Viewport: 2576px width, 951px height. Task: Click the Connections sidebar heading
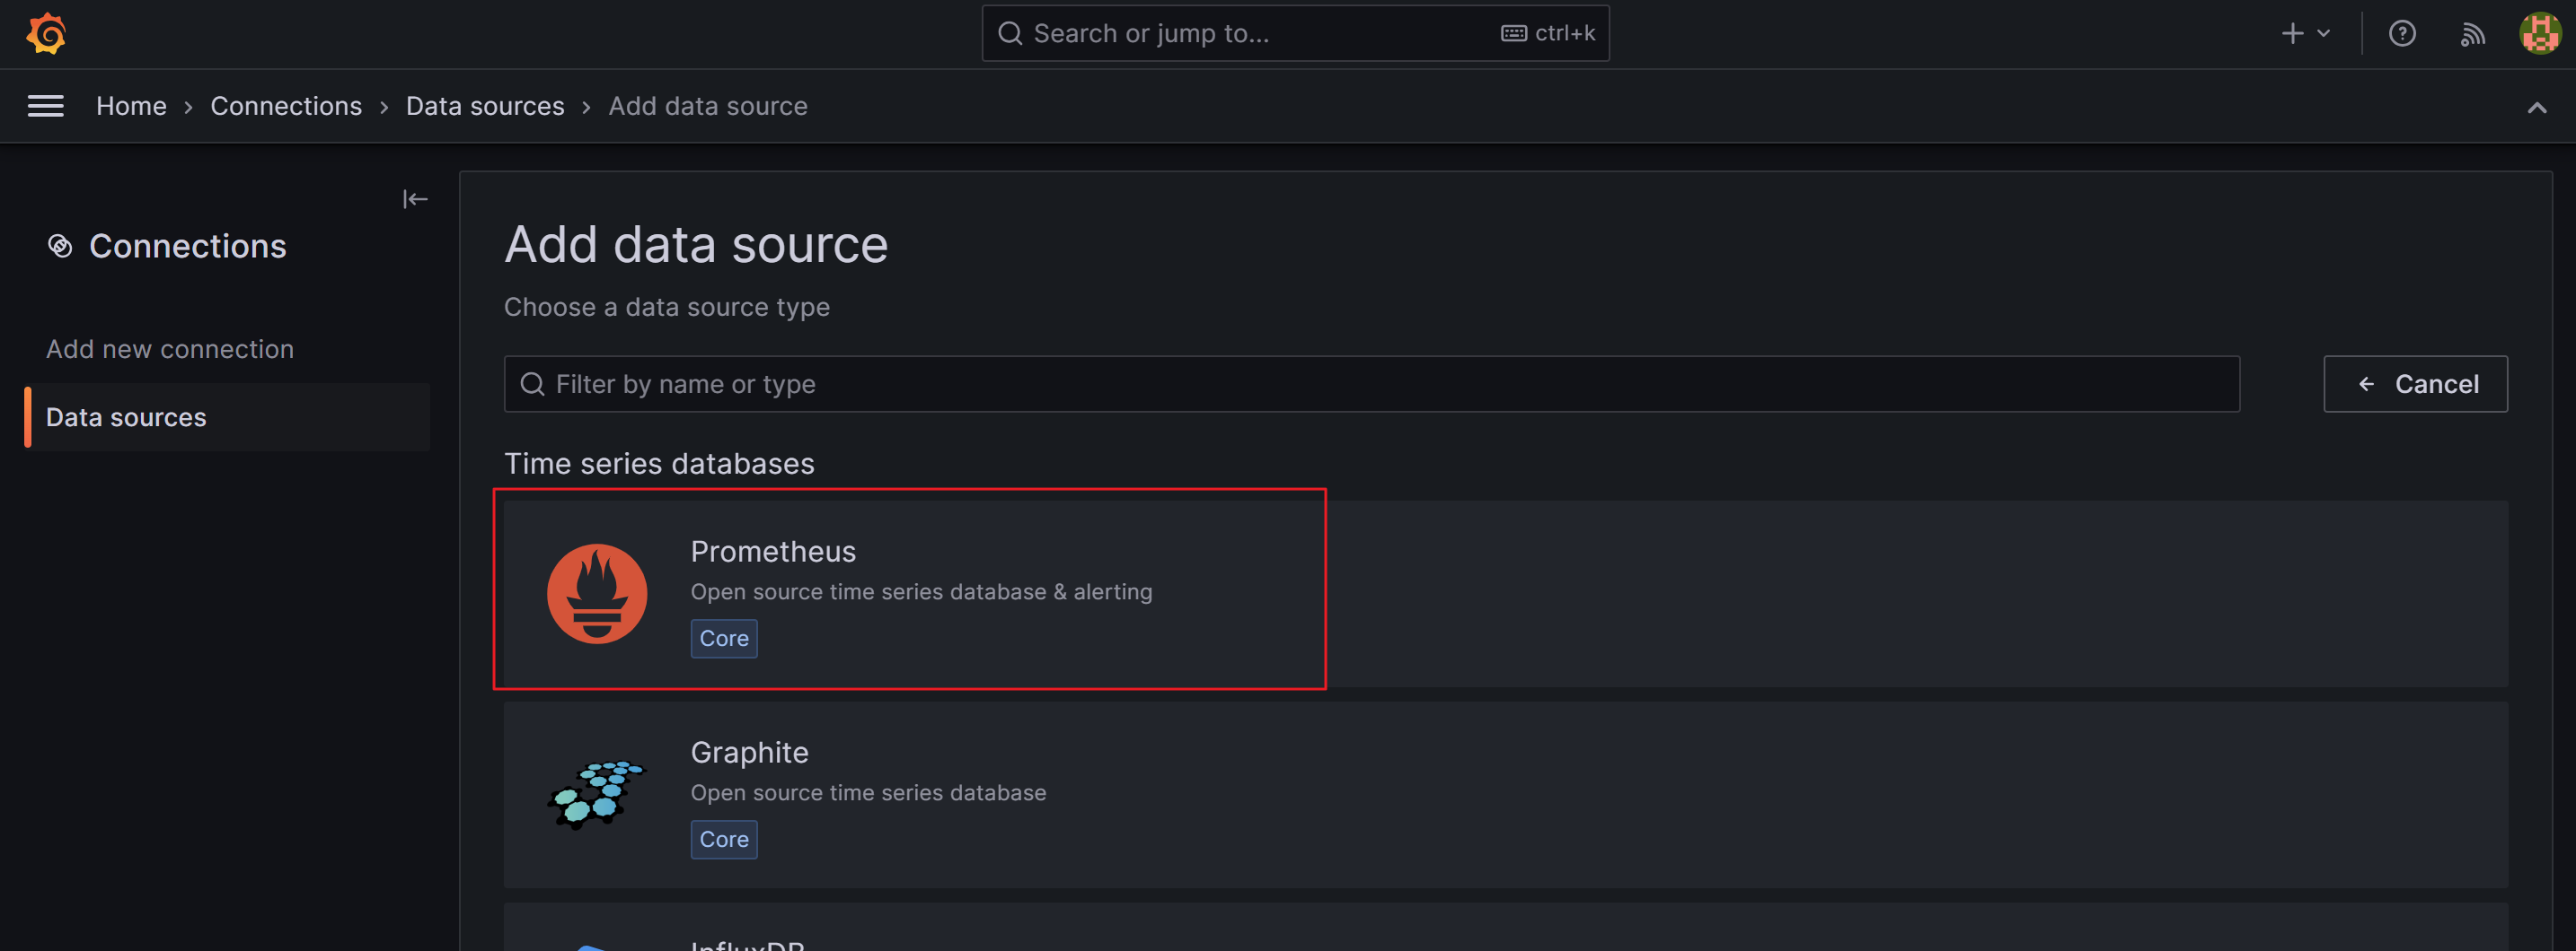click(188, 246)
